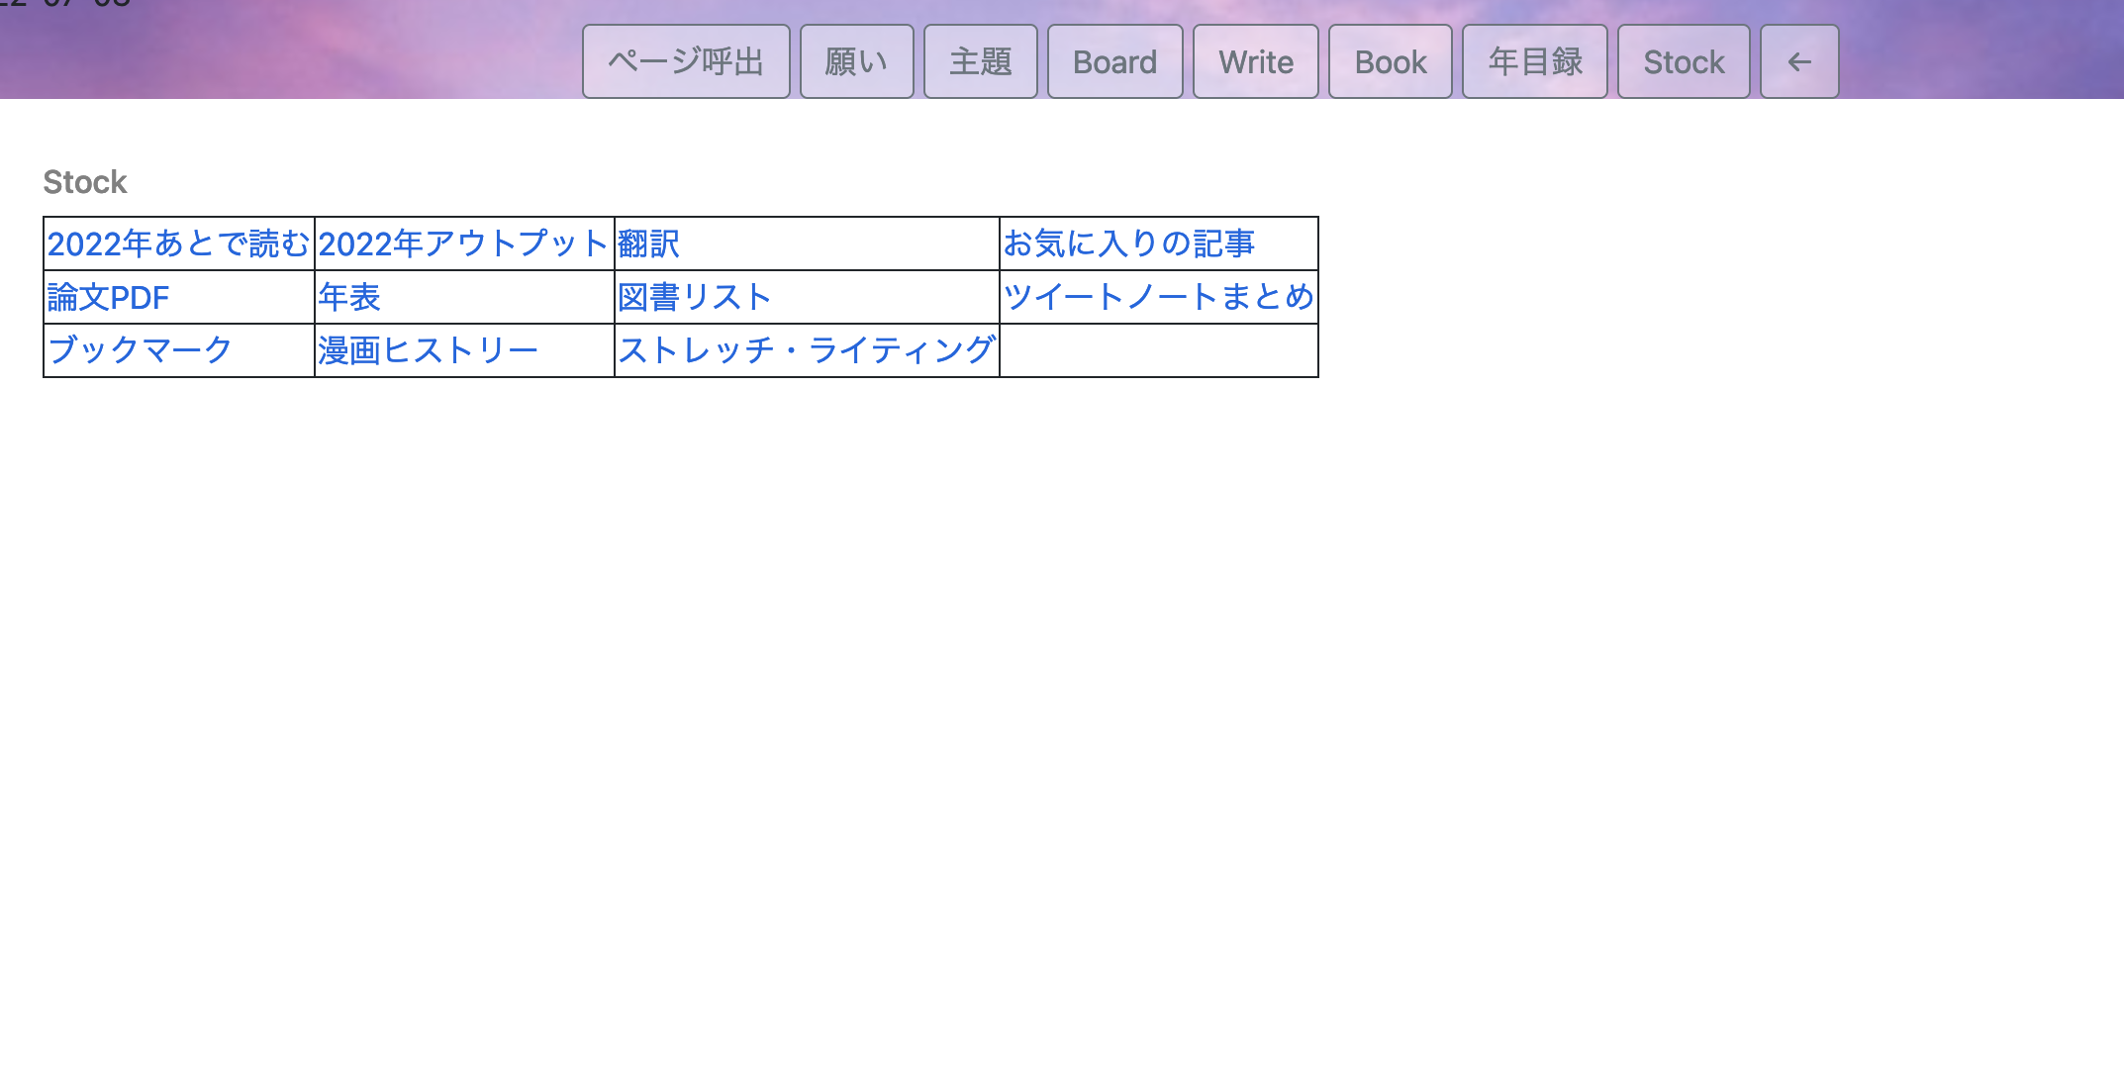
Task: Navigate to the Board page
Action: click(1114, 61)
